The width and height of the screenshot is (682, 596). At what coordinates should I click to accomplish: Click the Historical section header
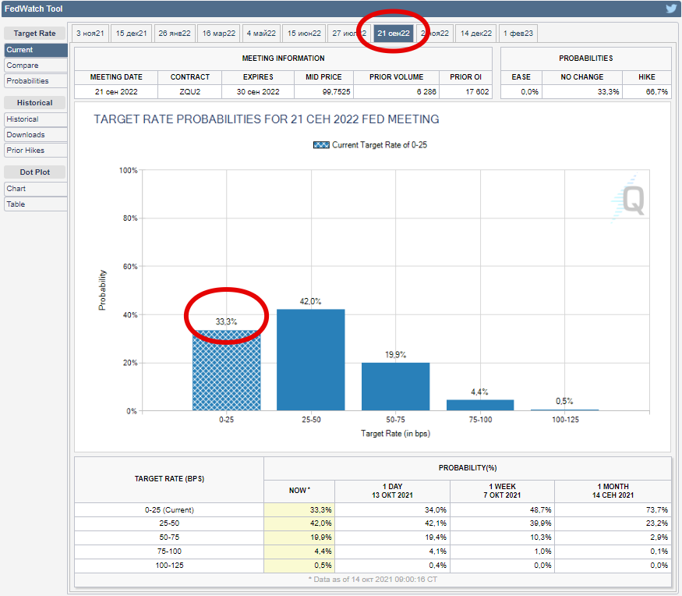(x=35, y=103)
